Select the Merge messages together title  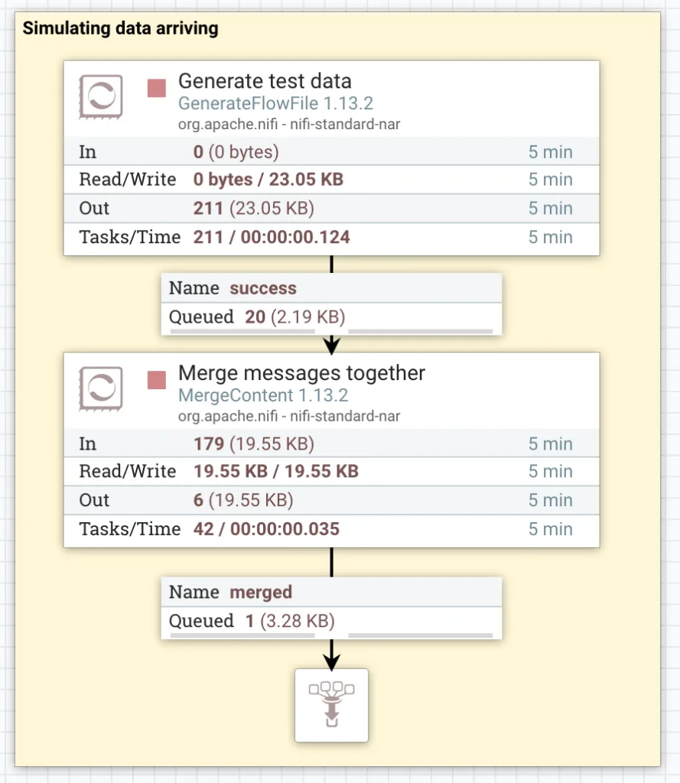point(301,373)
